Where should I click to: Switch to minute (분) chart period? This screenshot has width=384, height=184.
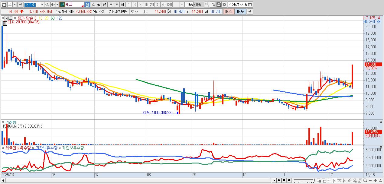click(111, 5)
